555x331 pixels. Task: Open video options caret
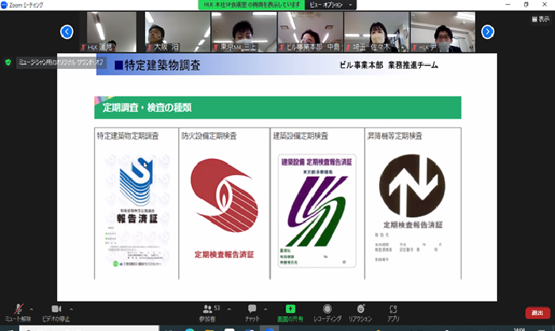click(x=71, y=310)
